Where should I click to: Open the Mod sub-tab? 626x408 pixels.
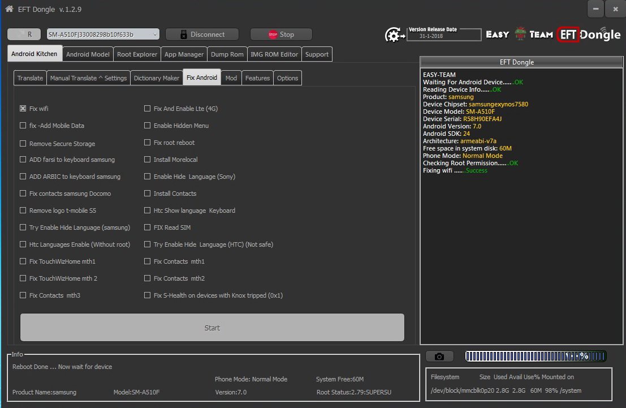pyautogui.click(x=231, y=78)
